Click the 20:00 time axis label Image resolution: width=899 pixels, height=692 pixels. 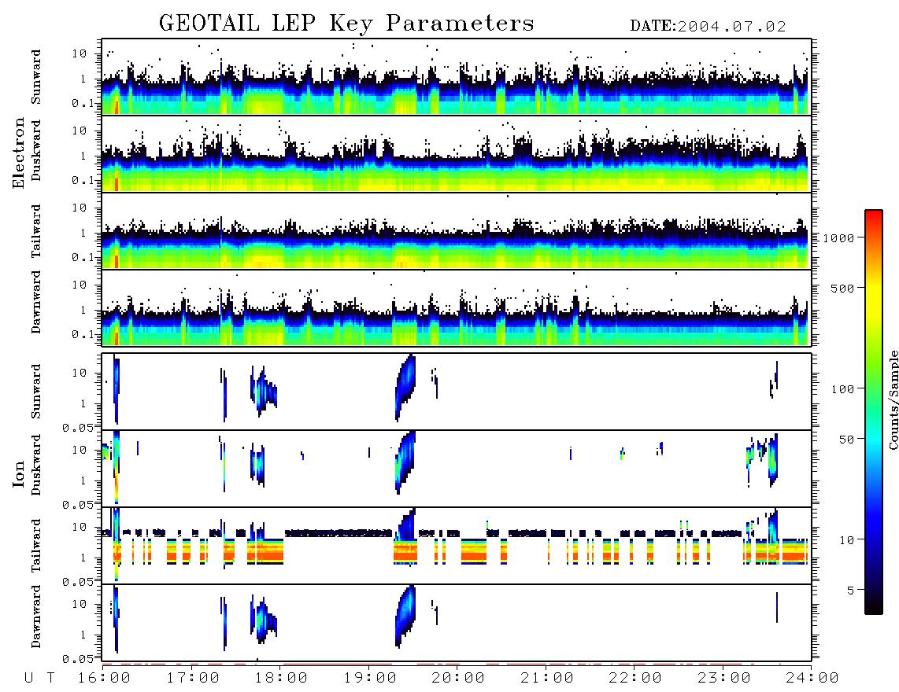[x=458, y=678]
